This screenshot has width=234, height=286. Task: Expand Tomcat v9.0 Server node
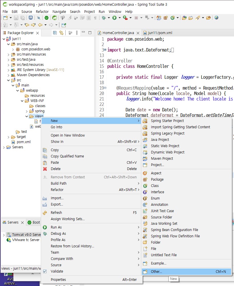point(4,235)
